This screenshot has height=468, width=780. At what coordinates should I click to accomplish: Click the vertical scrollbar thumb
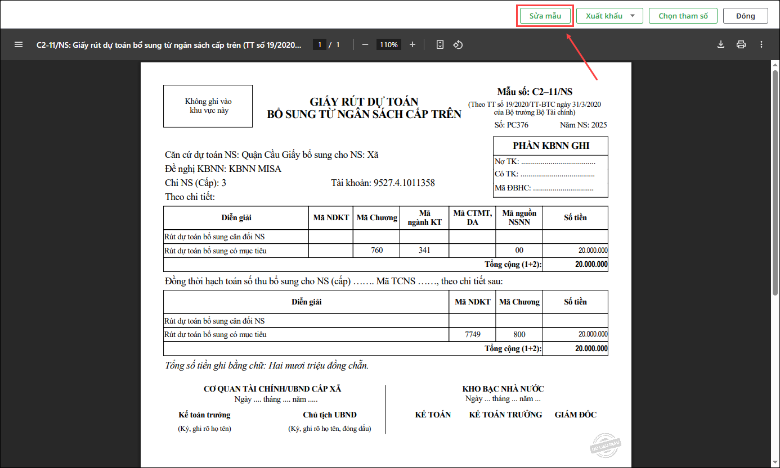[x=775, y=183]
